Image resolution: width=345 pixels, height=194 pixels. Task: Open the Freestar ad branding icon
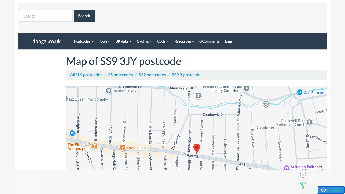[x=302, y=186]
